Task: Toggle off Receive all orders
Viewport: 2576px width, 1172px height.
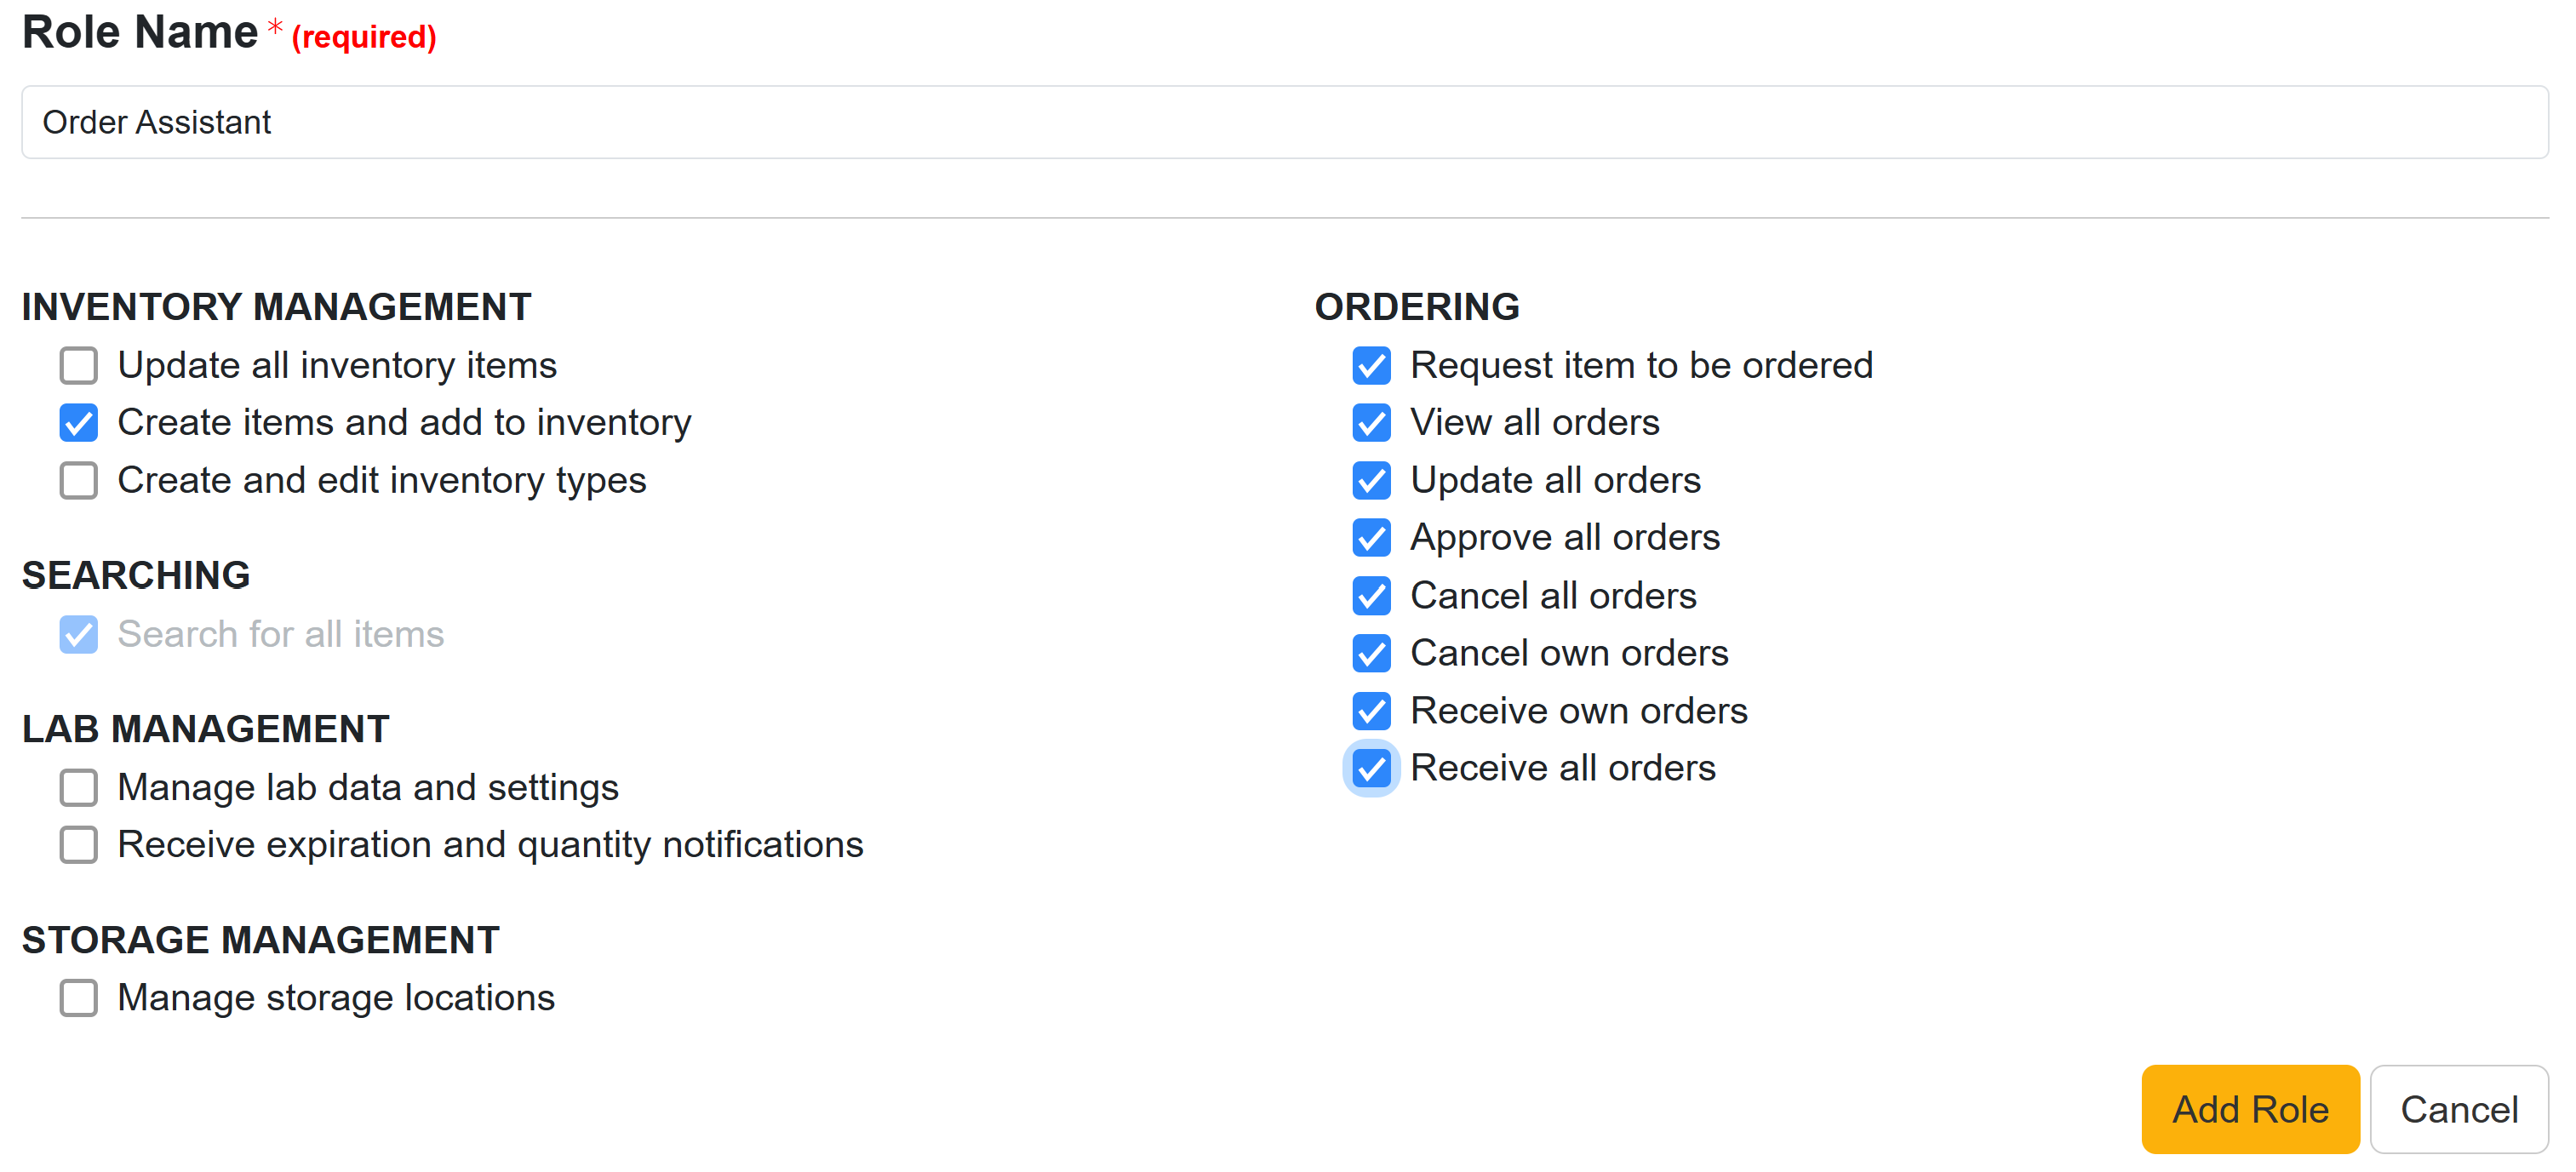Action: click(x=1371, y=768)
